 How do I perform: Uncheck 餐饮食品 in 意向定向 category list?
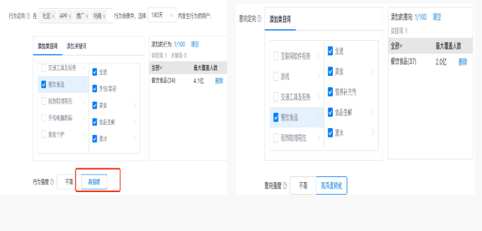[276, 117]
